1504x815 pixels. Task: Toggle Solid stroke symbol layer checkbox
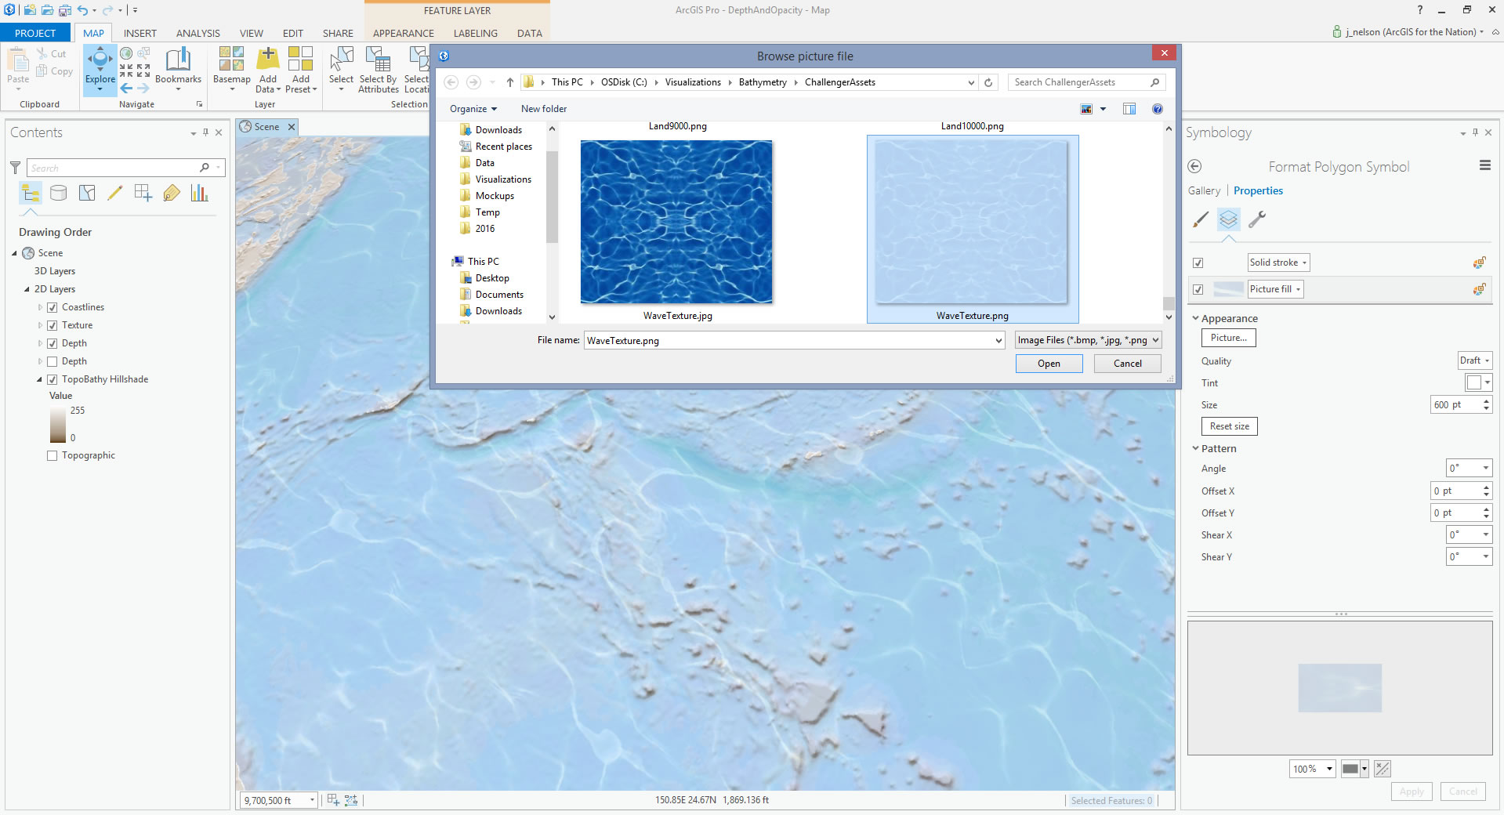pyautogui.click(x=1198, y=263)
